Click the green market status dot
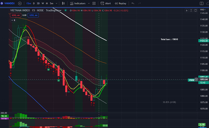209x128 pixels. pos(65,10)
